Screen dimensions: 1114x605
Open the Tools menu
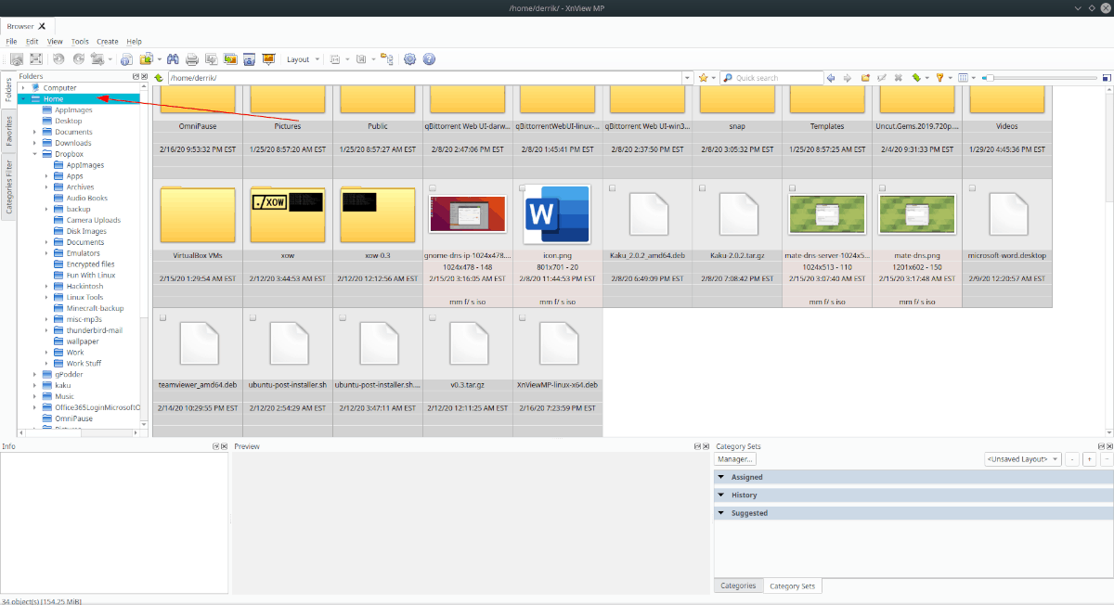[x=80, y=42]
